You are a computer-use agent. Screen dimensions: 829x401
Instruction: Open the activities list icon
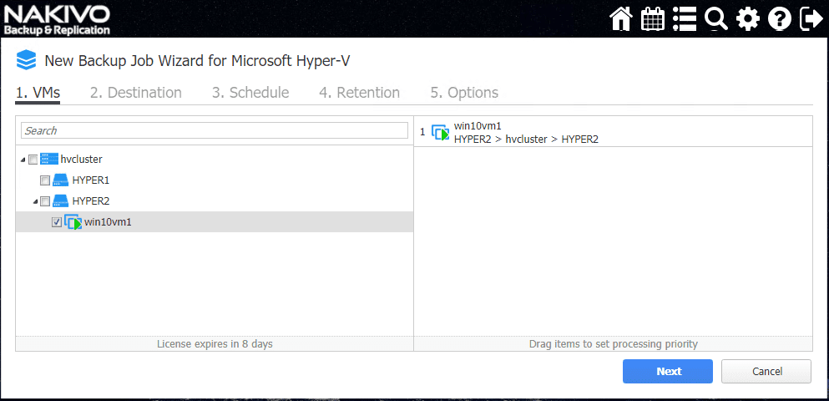(684, 19)
